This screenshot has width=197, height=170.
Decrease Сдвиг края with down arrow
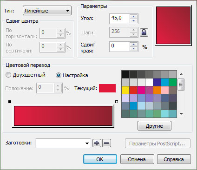(x=133, y=49)
